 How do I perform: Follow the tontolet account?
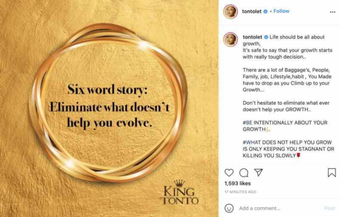click(281, 11)
